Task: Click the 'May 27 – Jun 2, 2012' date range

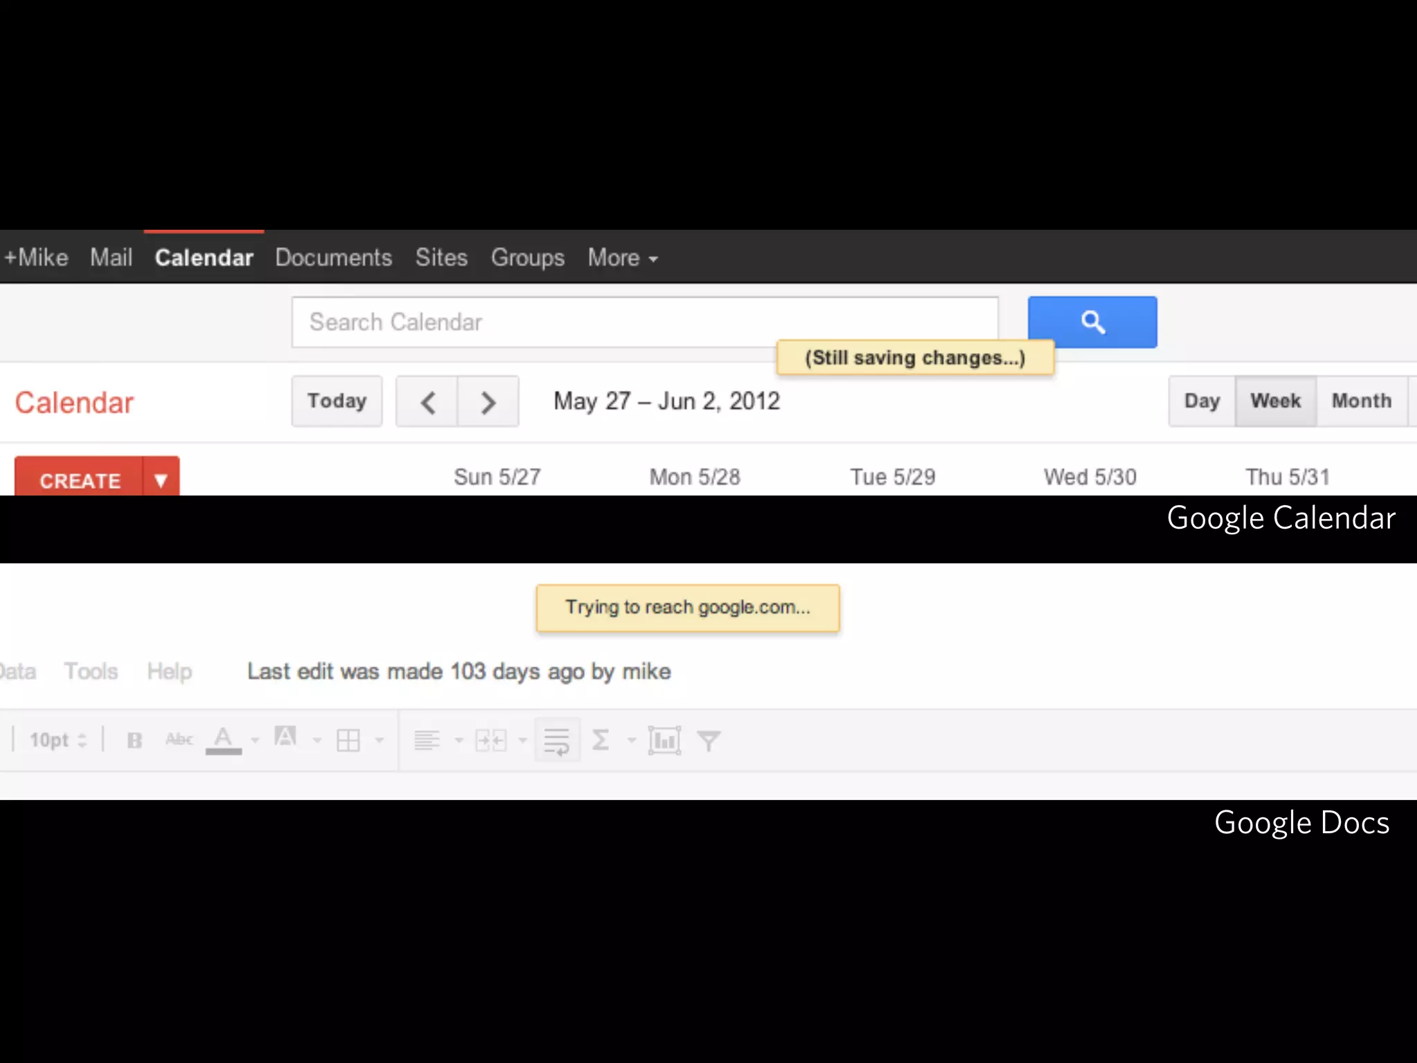Action: click(x=667, y=401)
